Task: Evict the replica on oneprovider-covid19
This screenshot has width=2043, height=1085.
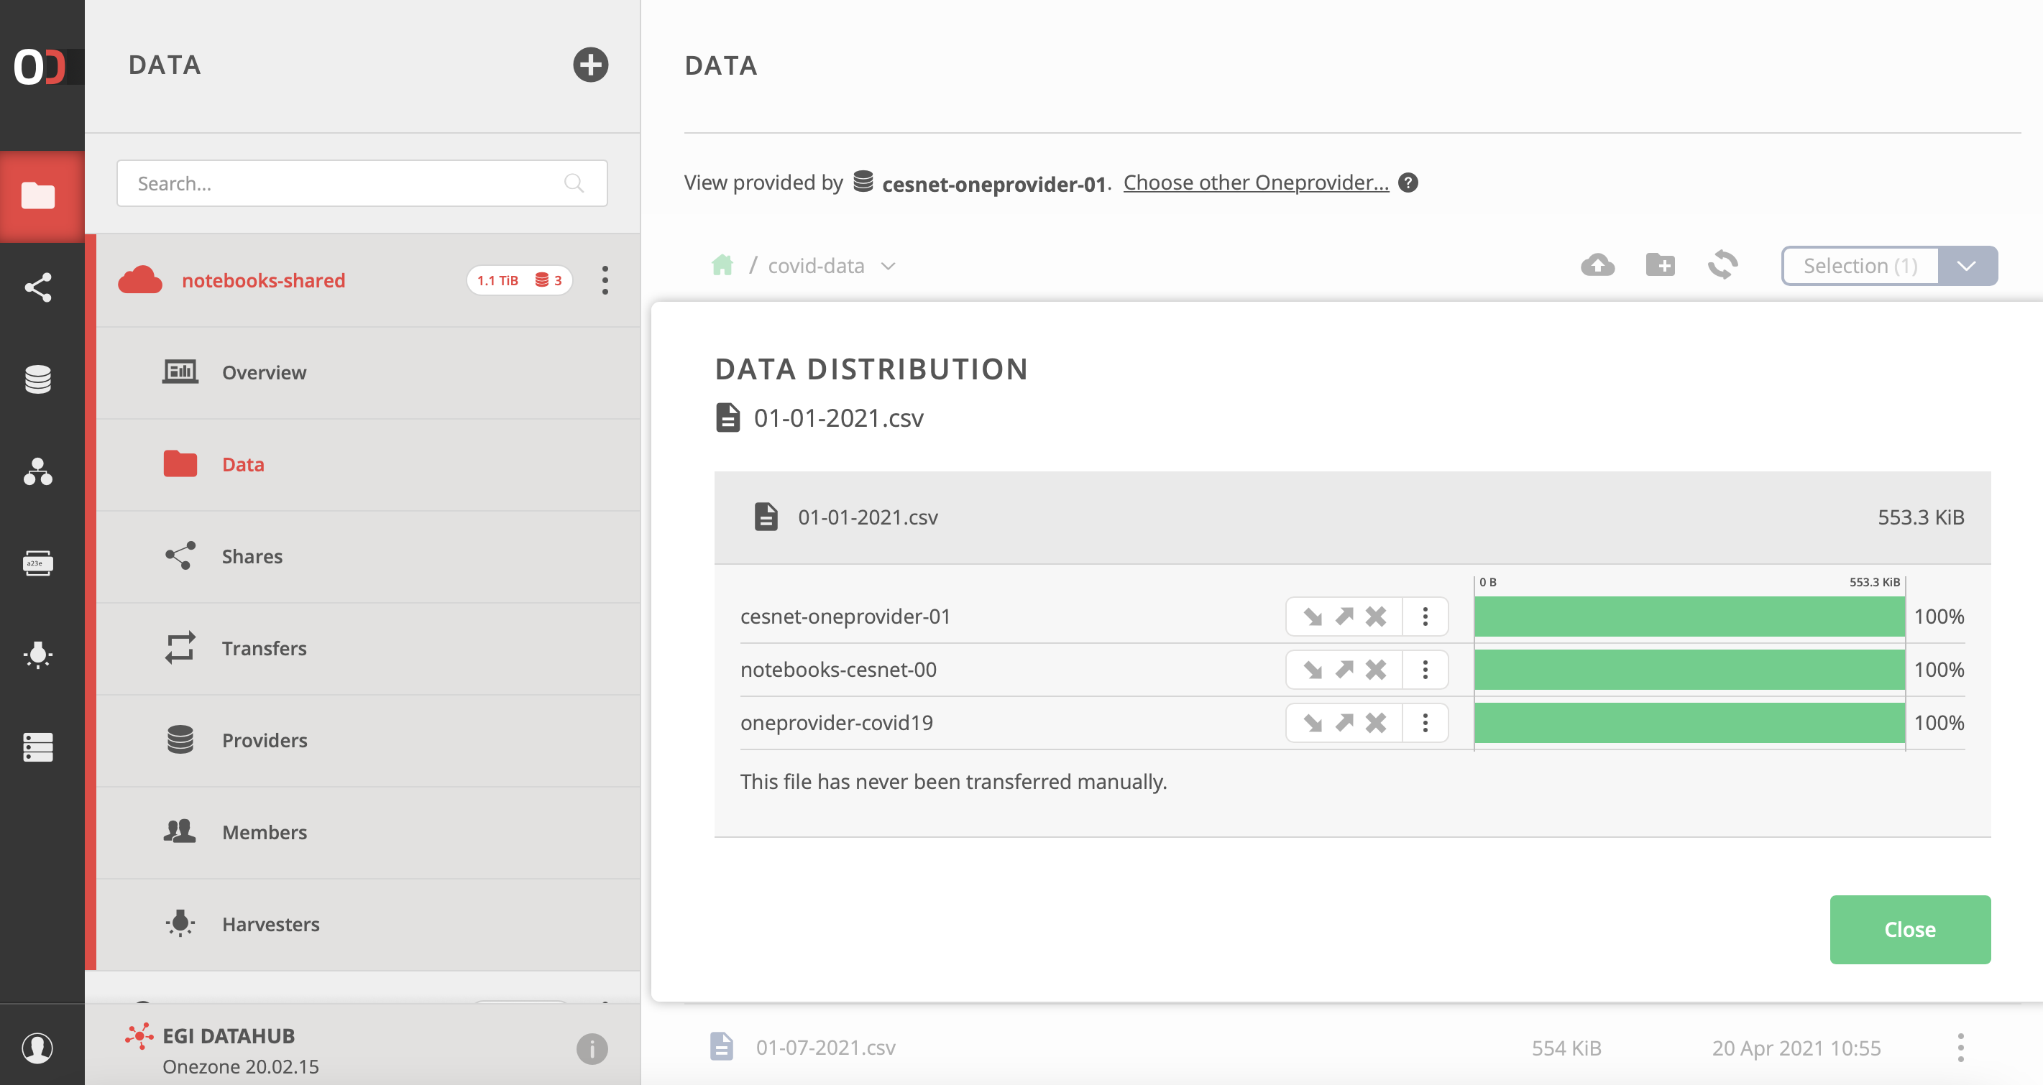Action: tap(1376, 722)
